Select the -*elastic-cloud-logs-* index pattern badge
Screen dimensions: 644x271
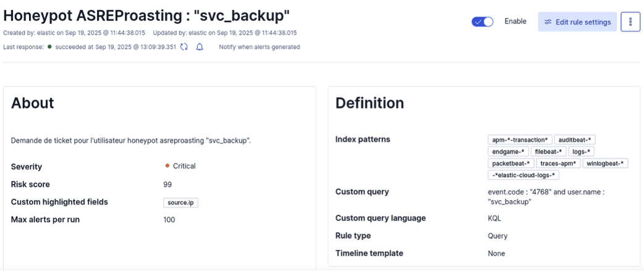[x=523, y=175]
